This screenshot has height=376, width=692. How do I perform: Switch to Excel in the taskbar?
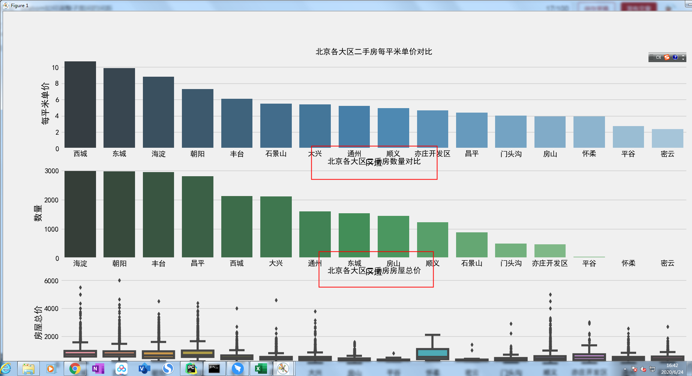point(260,369)
